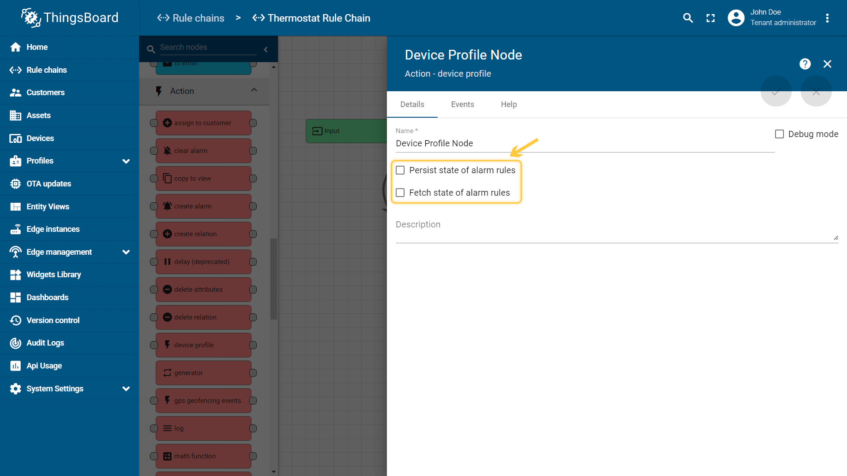The image size is (847, 476).
Task: Open Rule chains in the sidebar
Action: pyautogui.click(x=69, y=70)
